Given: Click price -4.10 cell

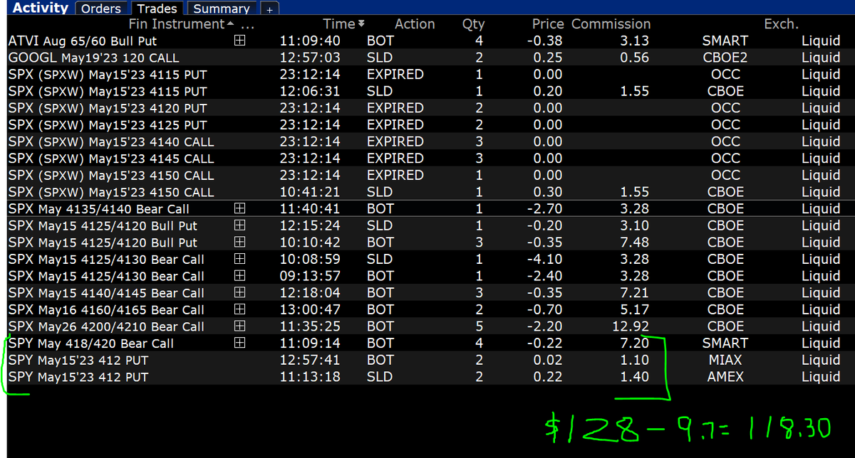Looking at the screenshot, I should point(545,260).
